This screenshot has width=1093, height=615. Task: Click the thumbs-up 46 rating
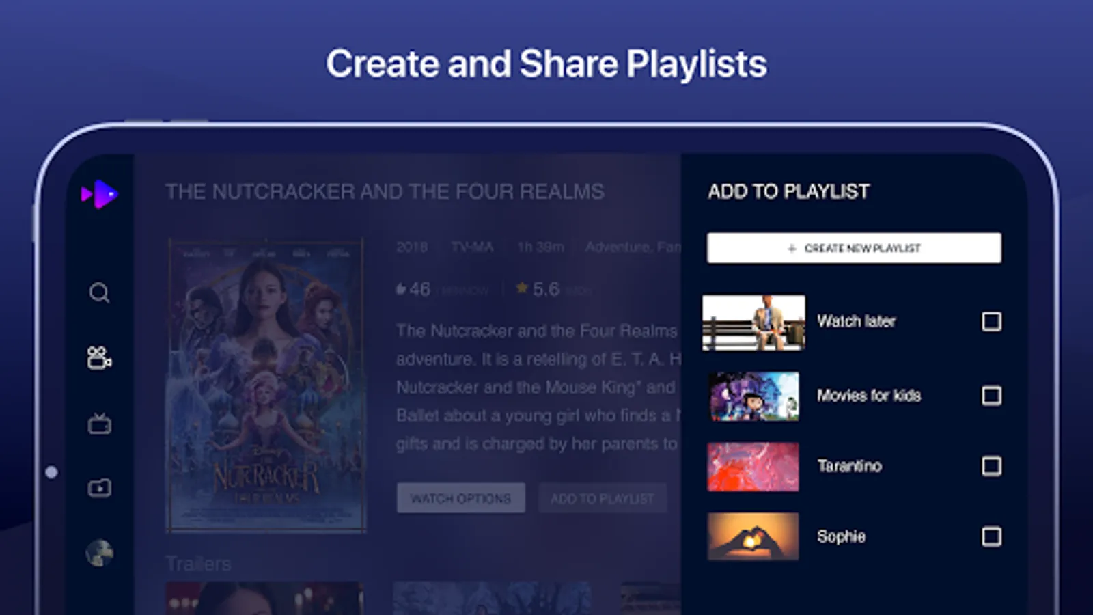point(413,289)
